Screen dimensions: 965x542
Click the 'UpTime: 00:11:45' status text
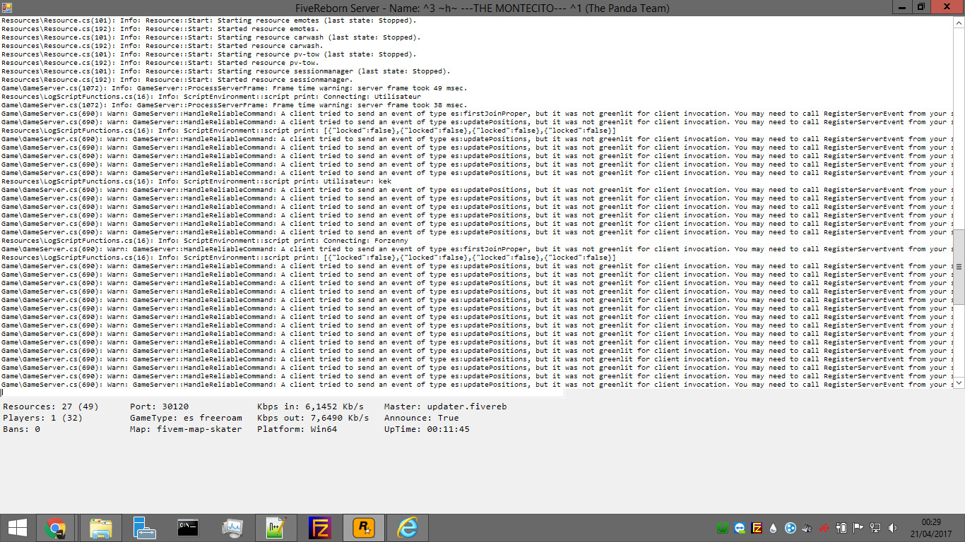[x=427, y=429]
